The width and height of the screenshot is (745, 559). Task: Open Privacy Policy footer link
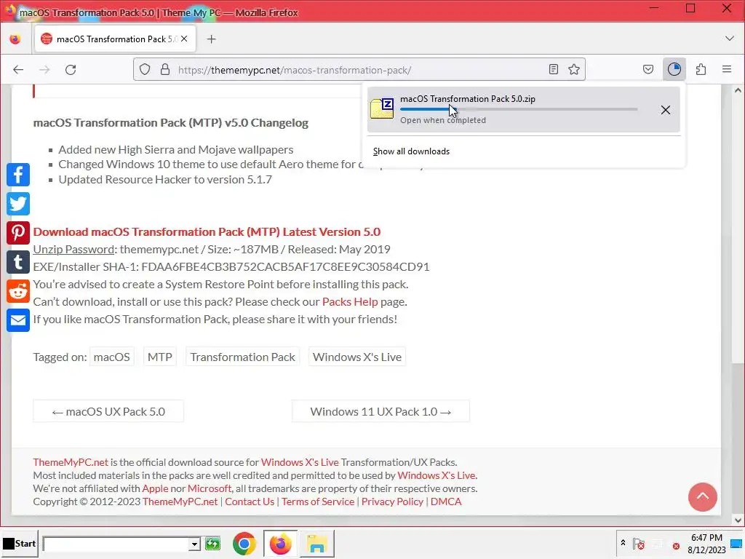(392, 501)
